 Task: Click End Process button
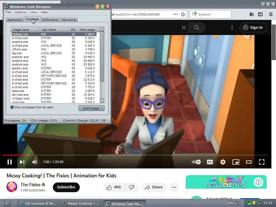(91, 108)
